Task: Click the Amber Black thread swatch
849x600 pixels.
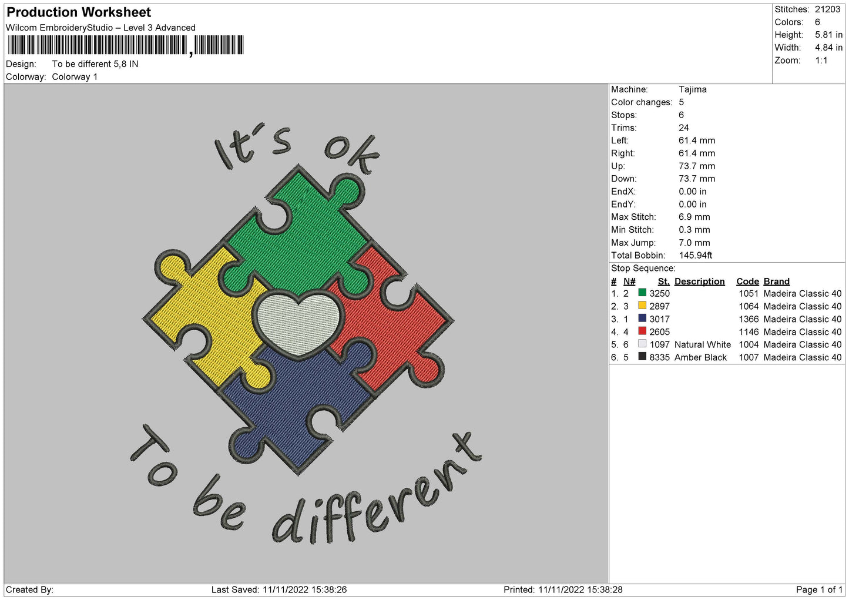Action: click(642, 357)
